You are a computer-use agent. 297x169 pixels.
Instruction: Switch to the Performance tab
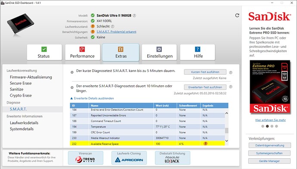pos(83,52)
